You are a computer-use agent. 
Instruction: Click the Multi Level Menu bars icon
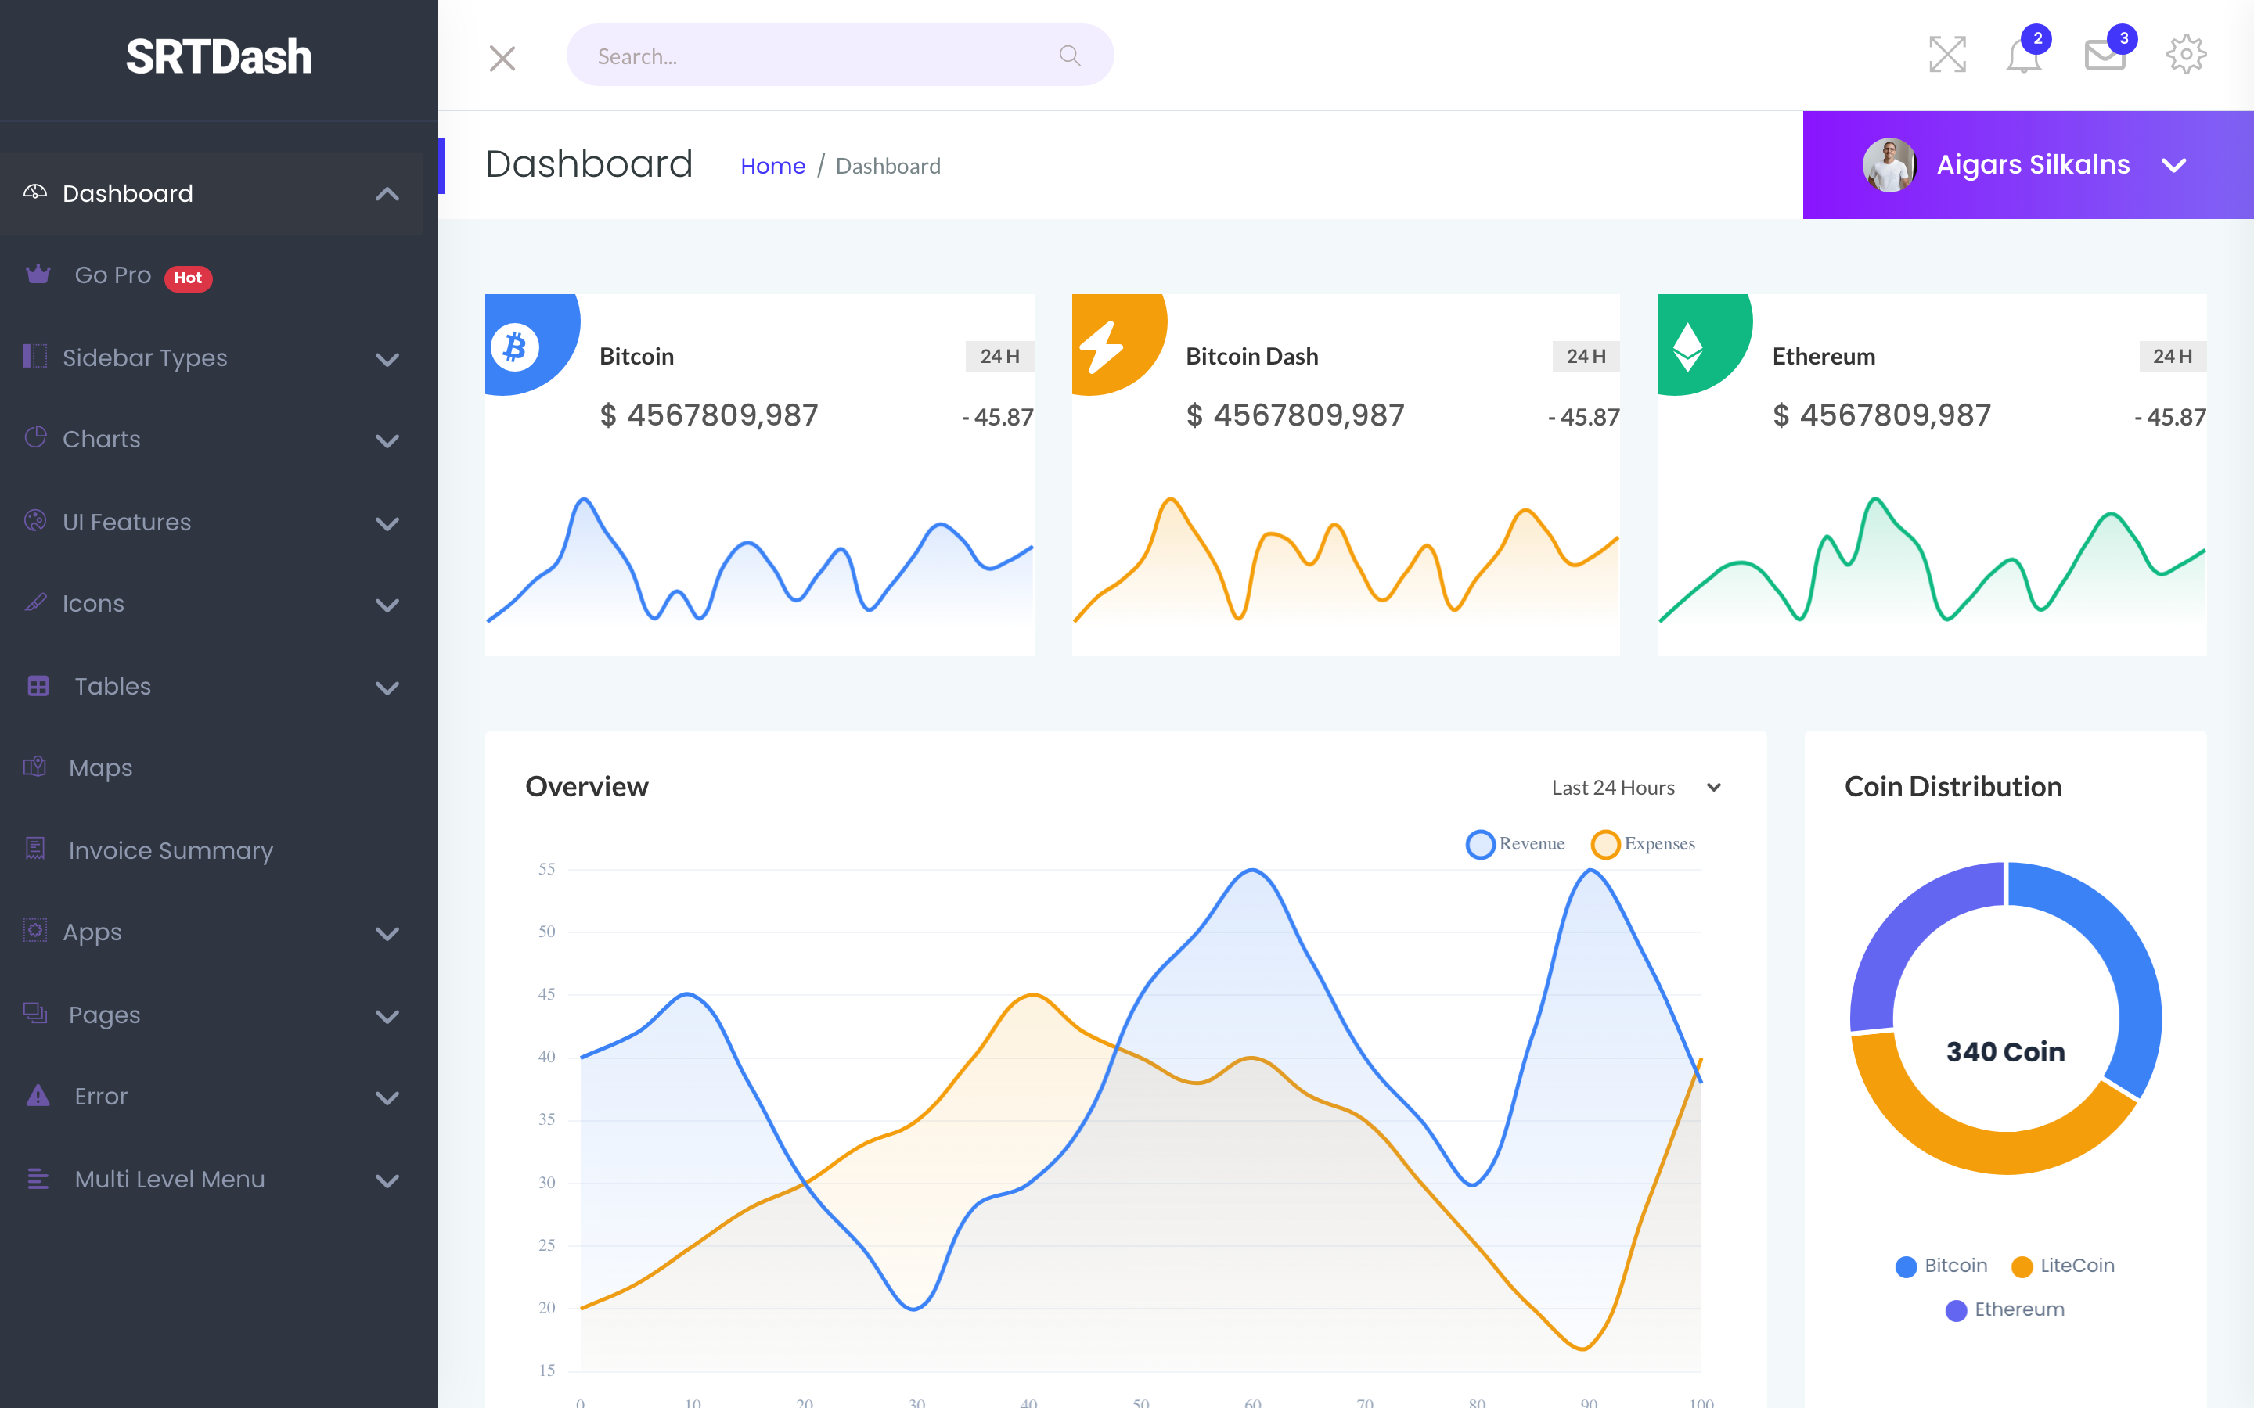click(38, 1178)
